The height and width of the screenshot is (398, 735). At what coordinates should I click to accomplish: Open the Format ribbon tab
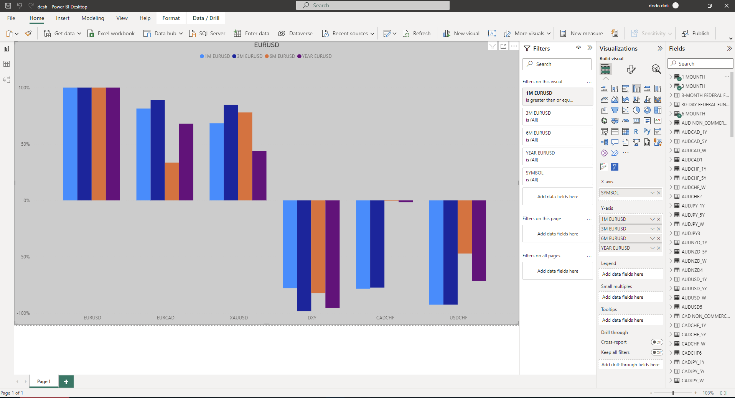pyautogui.click(x=171, y=18)
